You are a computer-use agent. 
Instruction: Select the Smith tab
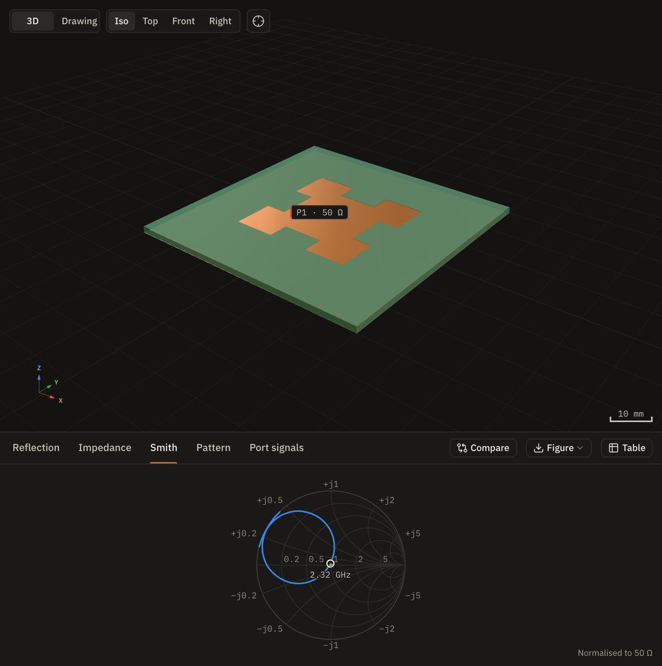(164, 448)
